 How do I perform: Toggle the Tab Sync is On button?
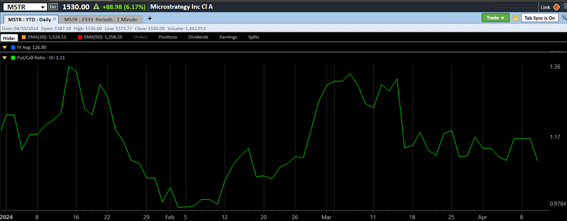(x=539, y=18)
